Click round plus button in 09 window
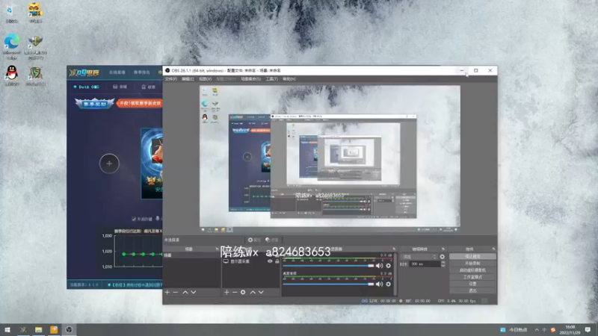Screen dimensions: 598x336 [109, 164]
